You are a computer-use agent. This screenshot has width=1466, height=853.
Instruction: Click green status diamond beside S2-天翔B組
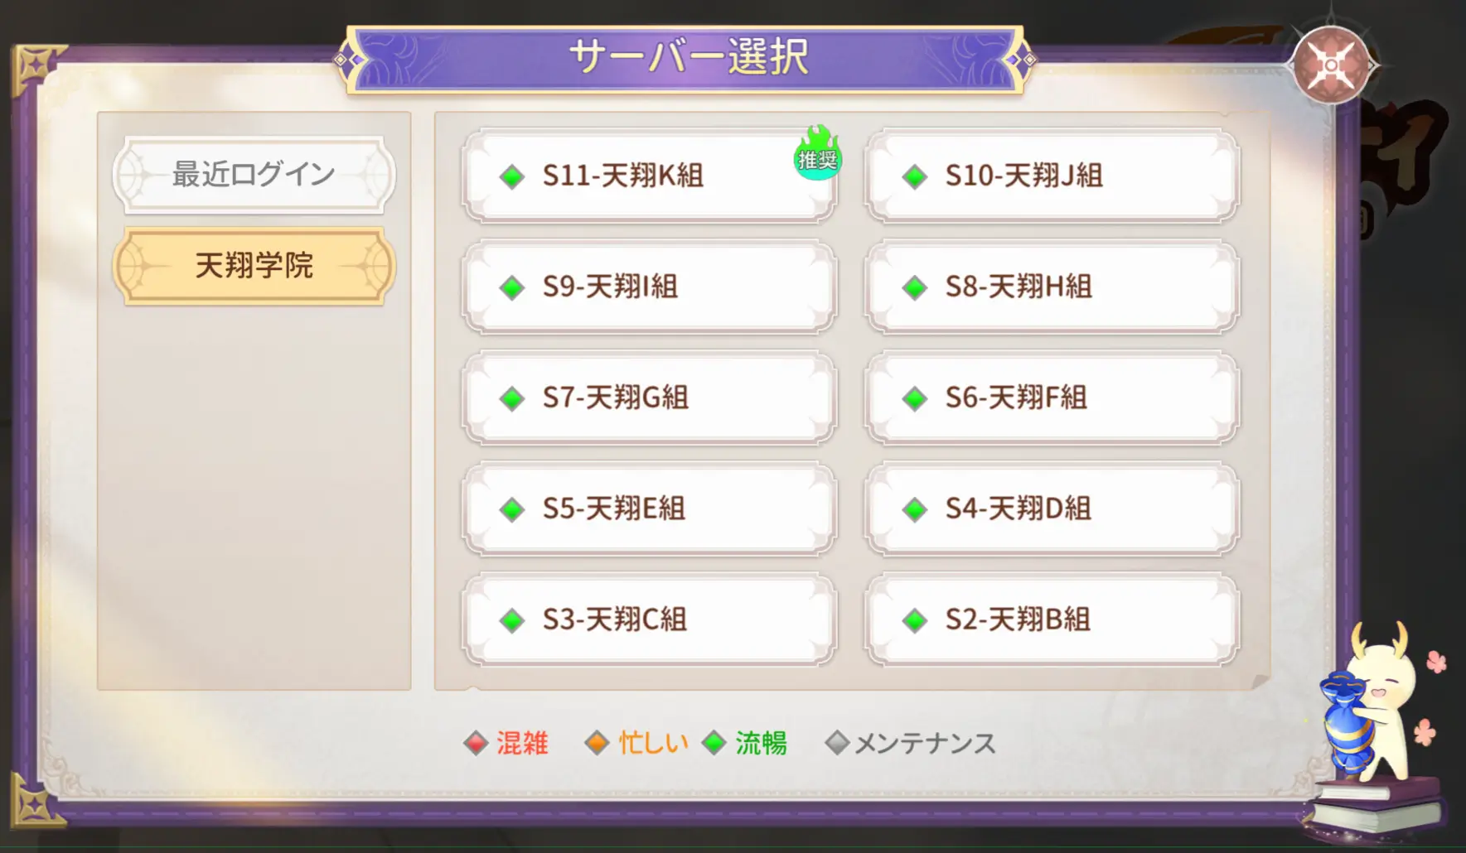pos(915,620)
